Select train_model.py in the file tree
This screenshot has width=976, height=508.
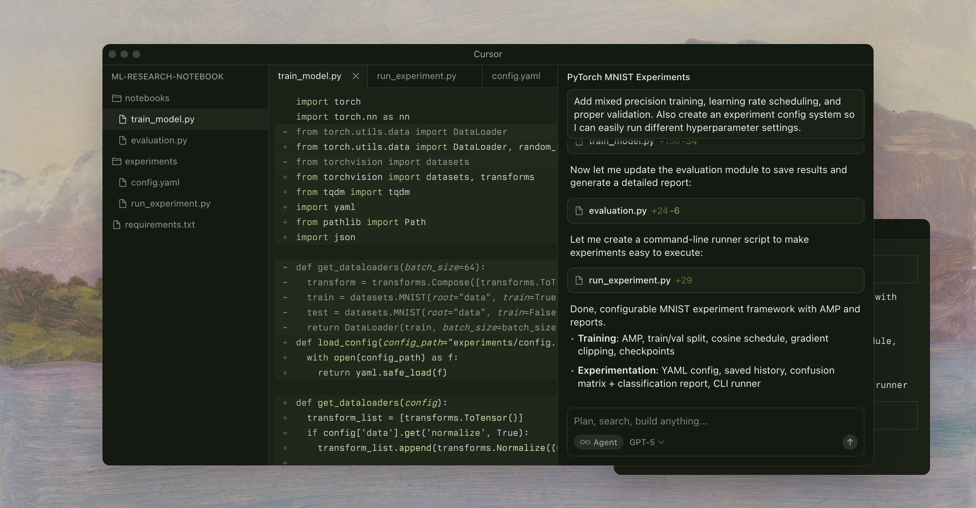coord(163,119)
